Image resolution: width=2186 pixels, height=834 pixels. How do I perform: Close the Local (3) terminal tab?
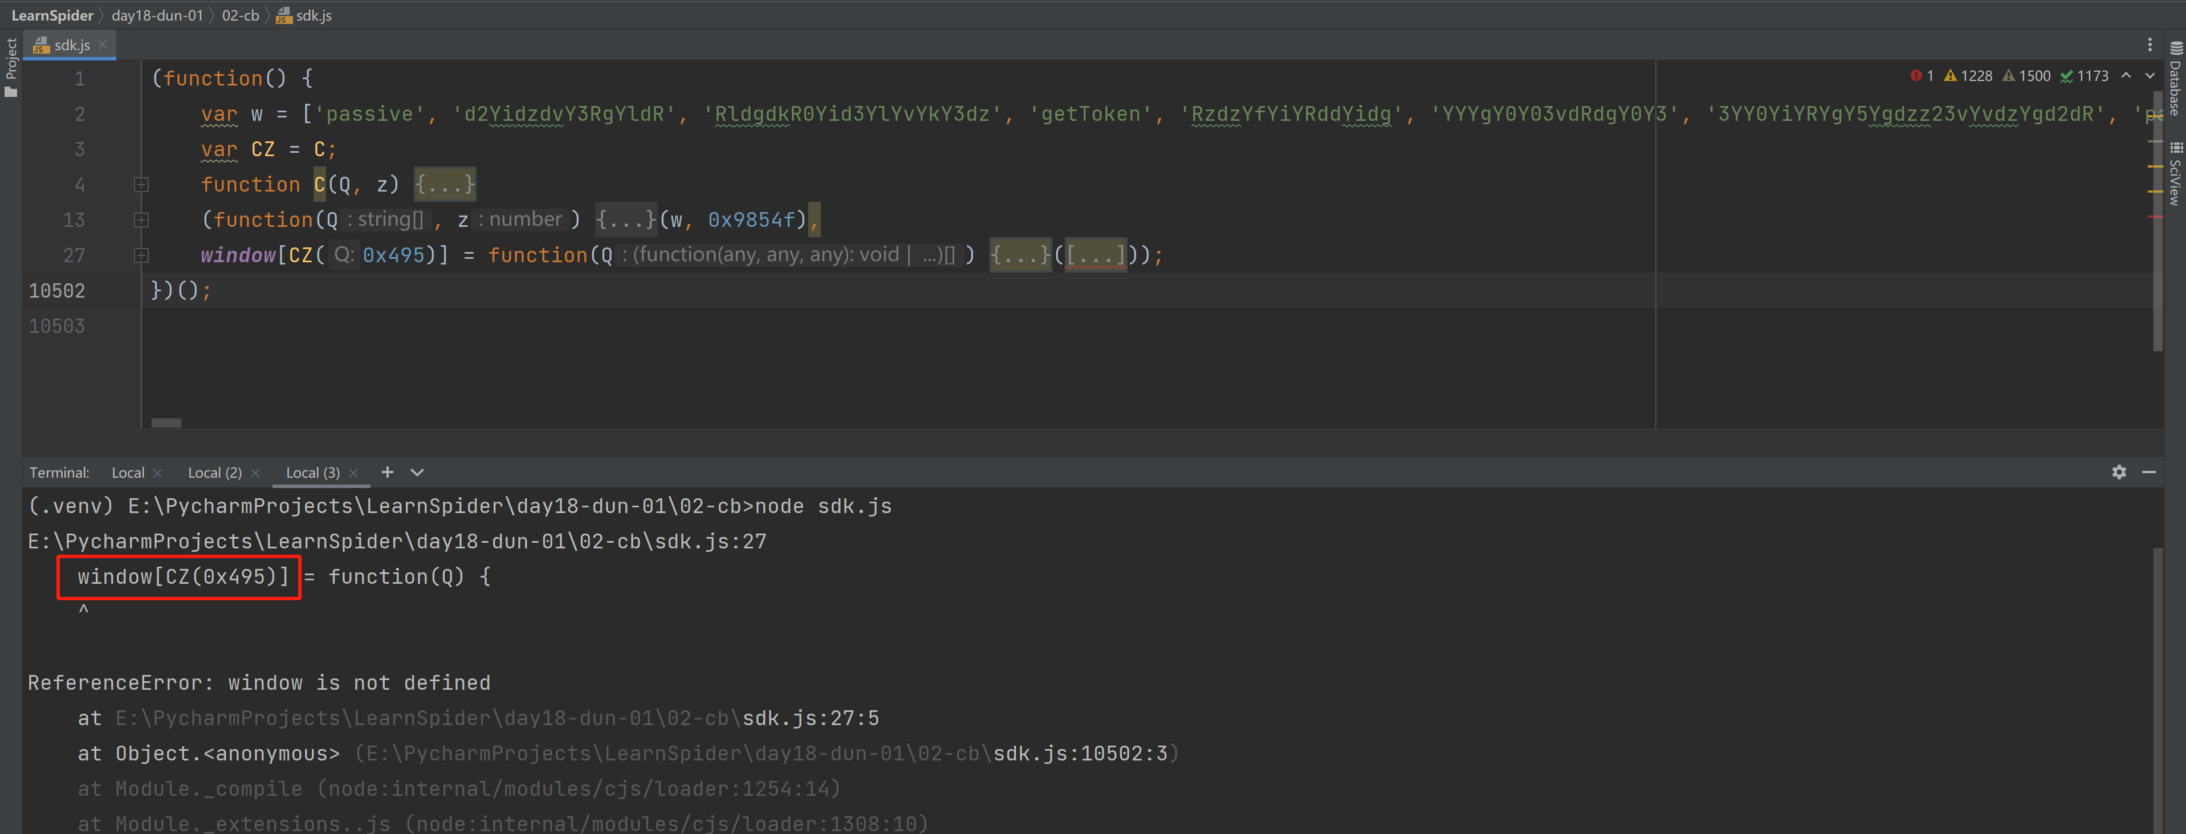click(354, 473)
